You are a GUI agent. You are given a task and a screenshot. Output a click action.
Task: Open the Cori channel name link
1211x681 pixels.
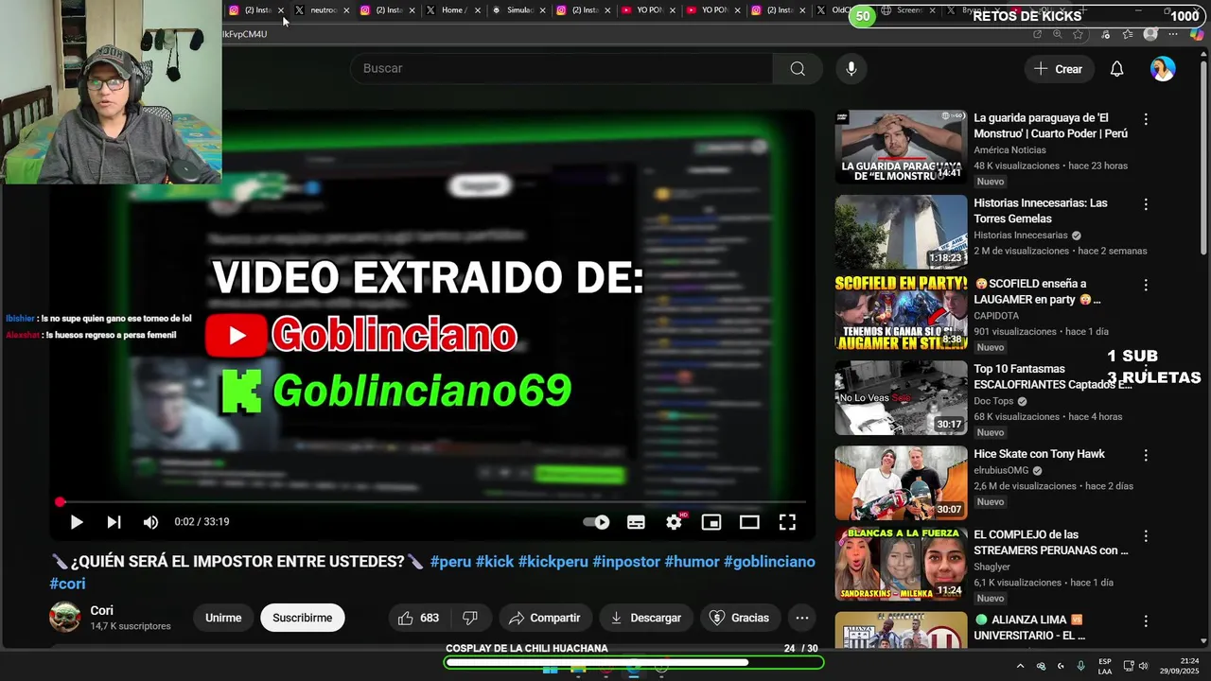click(101, 610)
